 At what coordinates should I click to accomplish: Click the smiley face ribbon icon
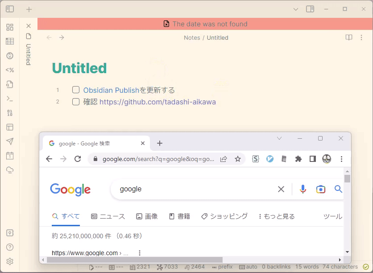pos(10,56)
